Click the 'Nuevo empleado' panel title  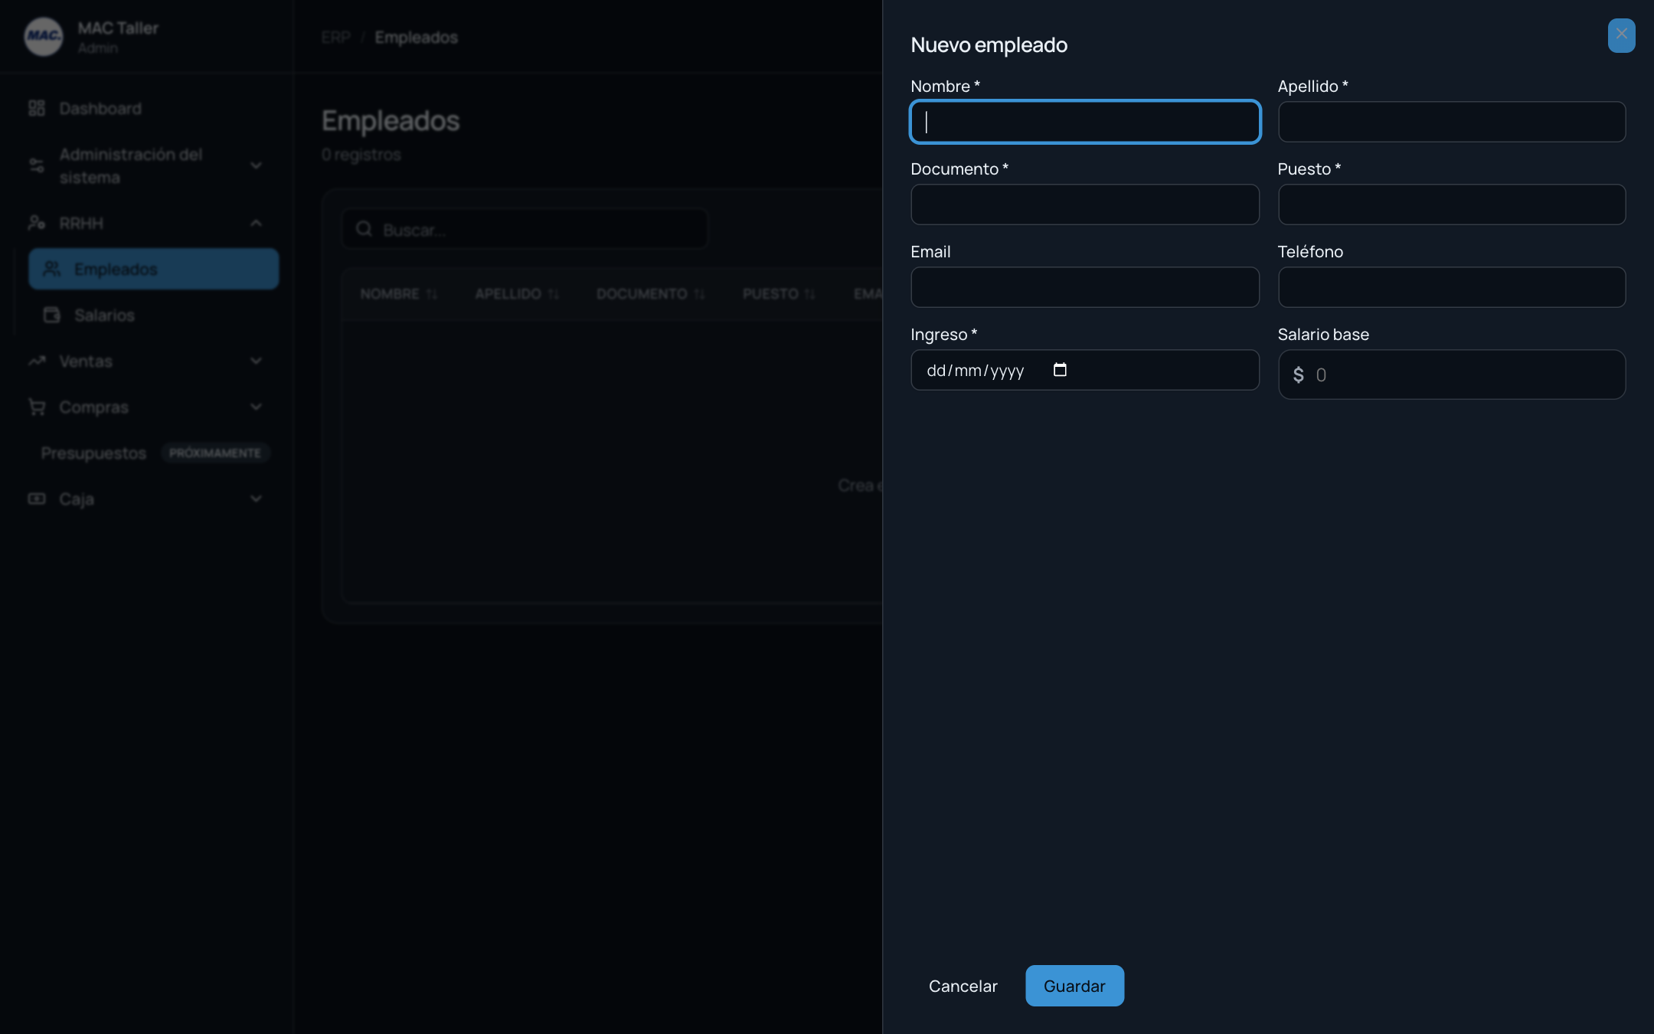pyautogui.click(x=989, y=45)
